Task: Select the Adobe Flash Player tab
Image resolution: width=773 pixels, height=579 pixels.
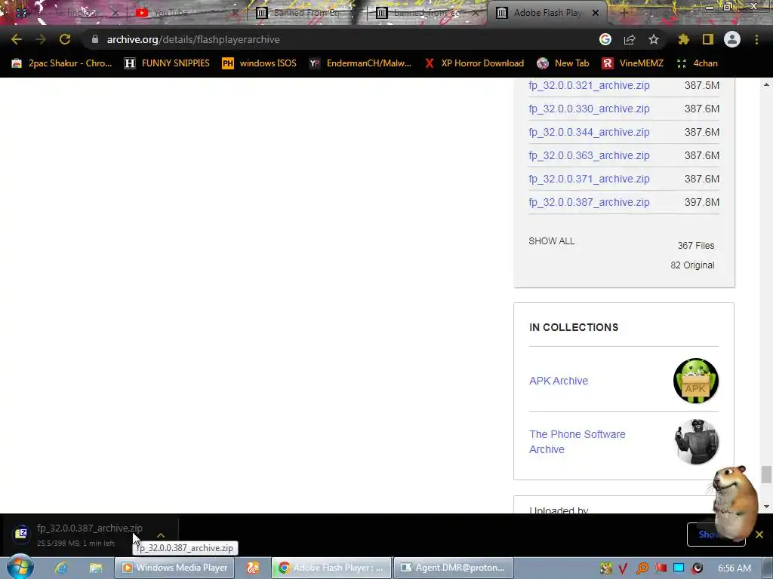Action: (x=547, y=13)
